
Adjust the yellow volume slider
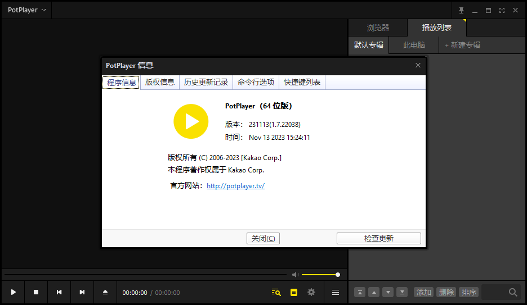[x=321, y=275]
